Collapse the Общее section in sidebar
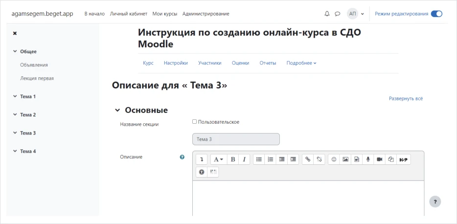 [x=15, y=51]
